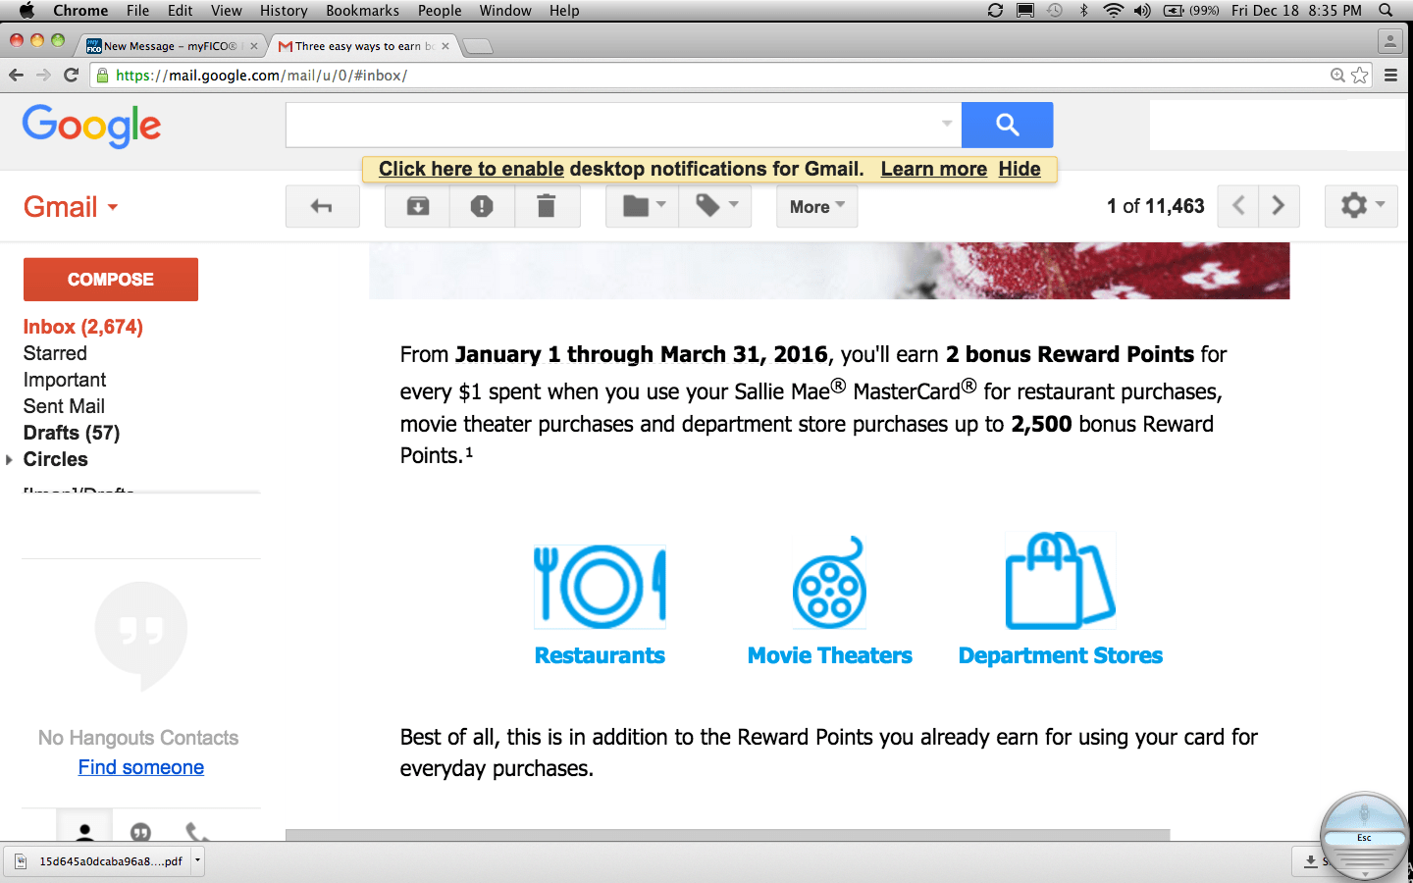Image resolution: width=1413 pixels, height=883 pixels.
Task: Click the Wi-Fi status icon
Action: coord(1113,11)
